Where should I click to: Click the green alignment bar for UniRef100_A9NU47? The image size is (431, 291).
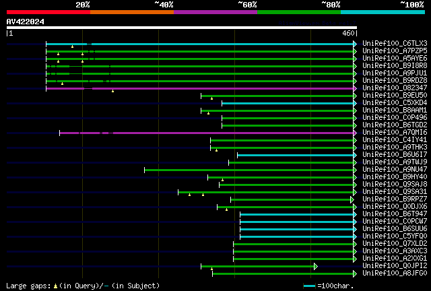tap(249, 170)
